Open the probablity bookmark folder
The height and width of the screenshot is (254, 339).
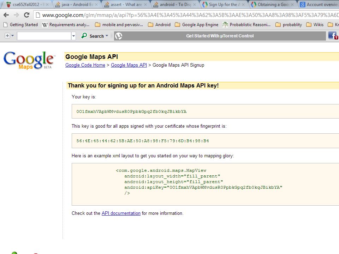pyautogui.click(x=289, y=25)
